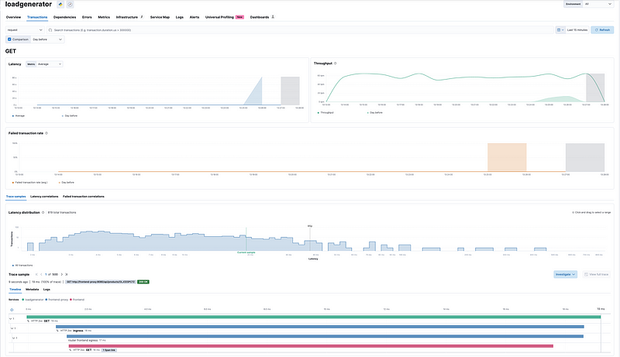Go to next trace sample arrow
This screenshot has width=620, height=357.
[63, 273]
